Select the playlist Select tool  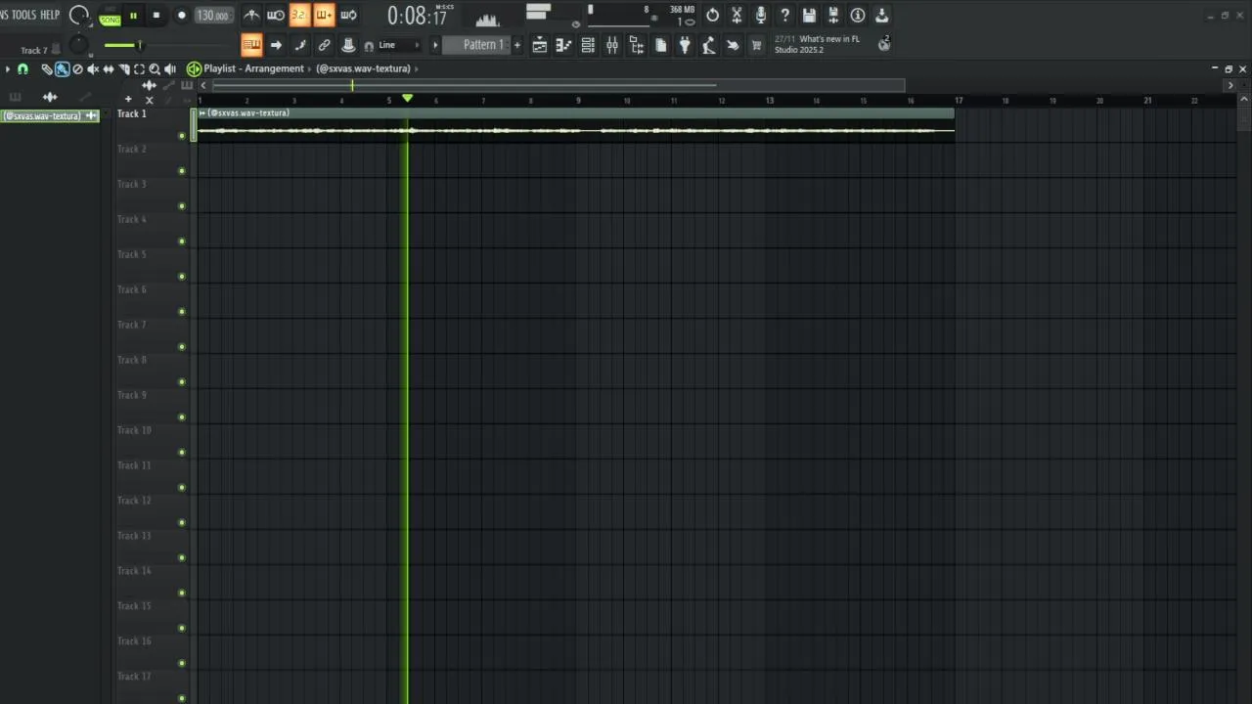(x=139, y=68)
